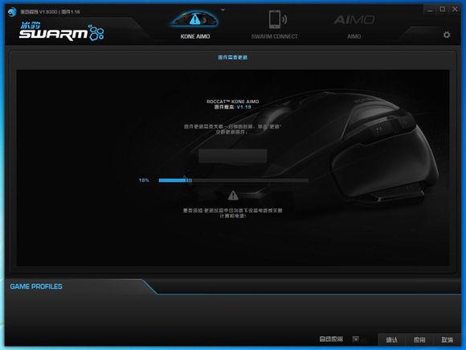Screen dimensions: 466x350
Task: Minimize the Swarm window
Action: tap(430, 10)
